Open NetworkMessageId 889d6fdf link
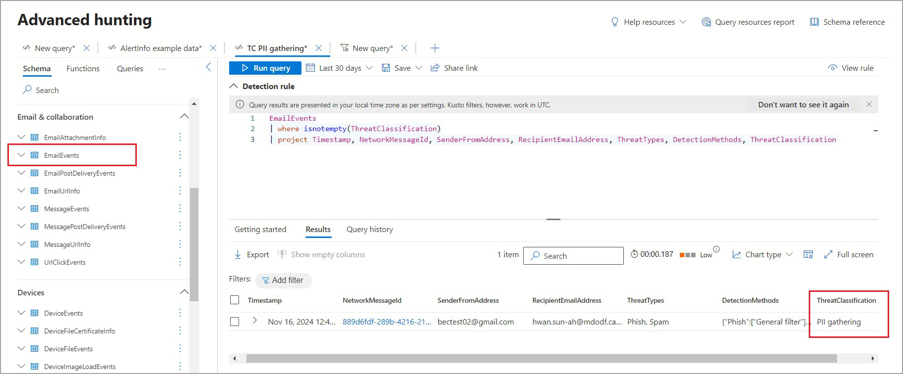Screen dimensions: 903x374 point(387,322)
